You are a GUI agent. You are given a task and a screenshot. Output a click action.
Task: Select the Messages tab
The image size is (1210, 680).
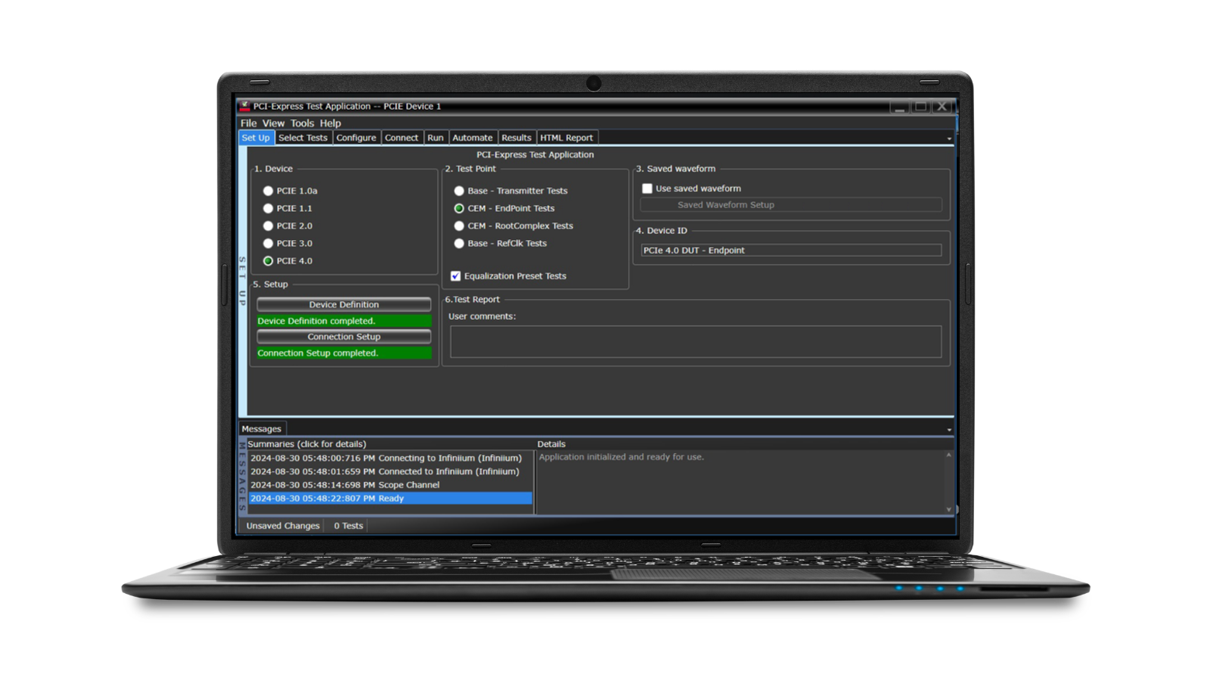tap(262, 428)
